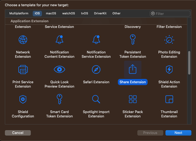
Task: Click the Print Service Extension label
Action: [23, 84]
